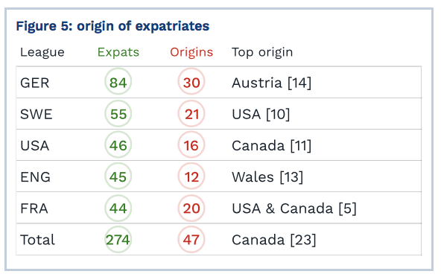Click the green 46 circle in USA row
This screenshot has height=277, width=441.
point(118,144)
